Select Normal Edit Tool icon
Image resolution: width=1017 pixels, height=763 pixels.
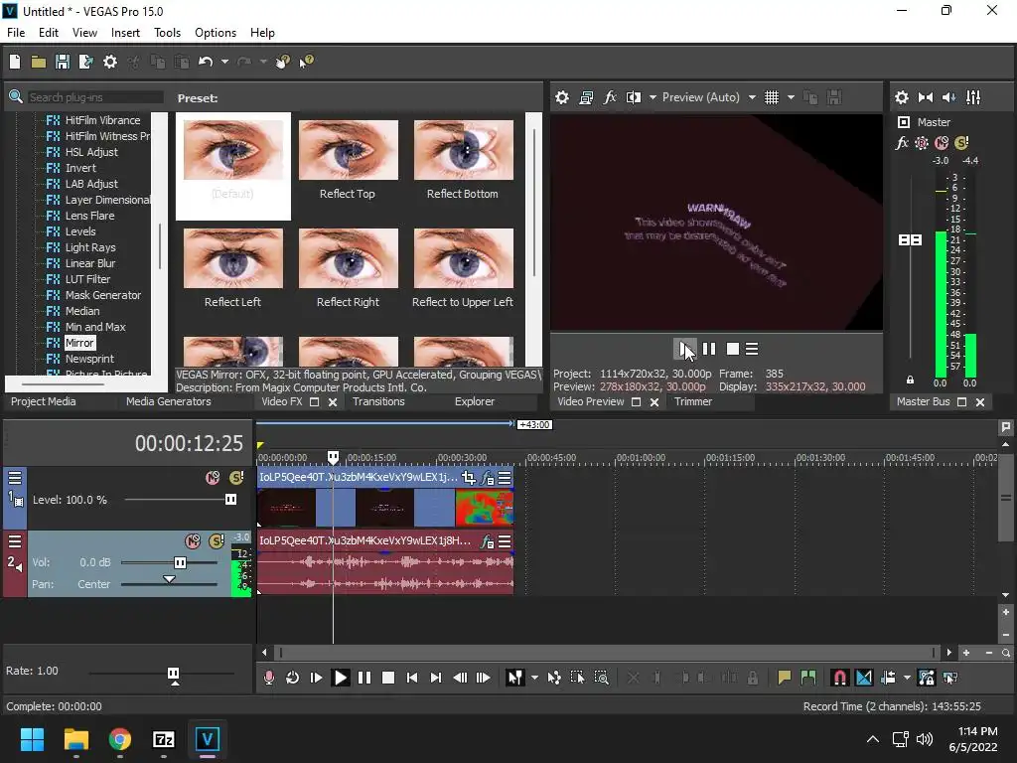click(515, 678)
